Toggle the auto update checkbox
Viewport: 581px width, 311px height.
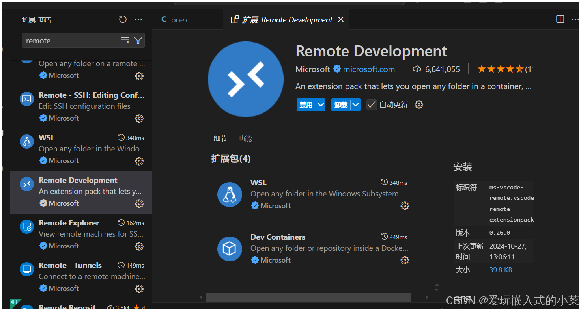372,104
